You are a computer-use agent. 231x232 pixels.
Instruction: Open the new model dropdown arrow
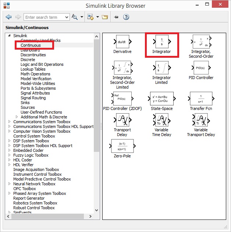tap(98, 17)
